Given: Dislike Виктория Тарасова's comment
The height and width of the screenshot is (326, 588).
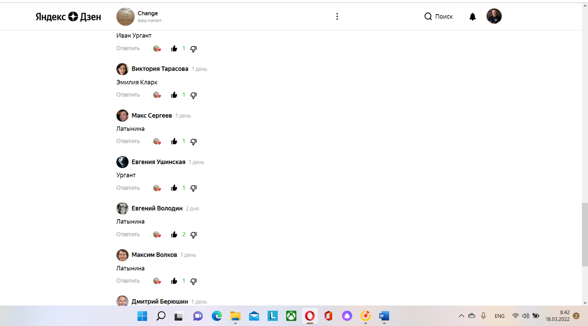Looking at the screenshot, I should click(x=194, y=95).
